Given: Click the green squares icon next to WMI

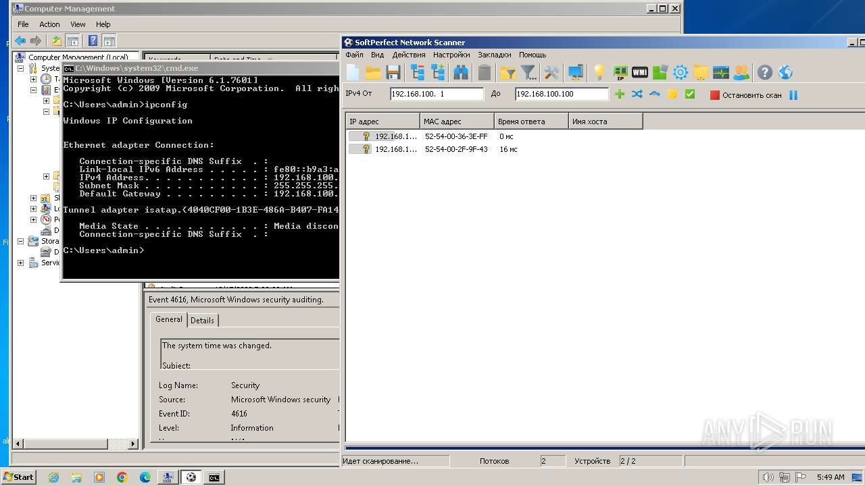Looking at the screenshot, I should pyautogui.click(x=660, y=72).
